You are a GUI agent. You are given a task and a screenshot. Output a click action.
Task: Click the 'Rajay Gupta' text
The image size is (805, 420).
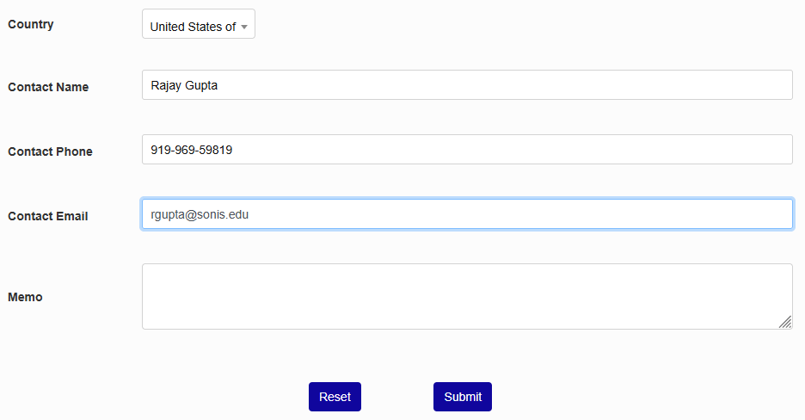184,85
